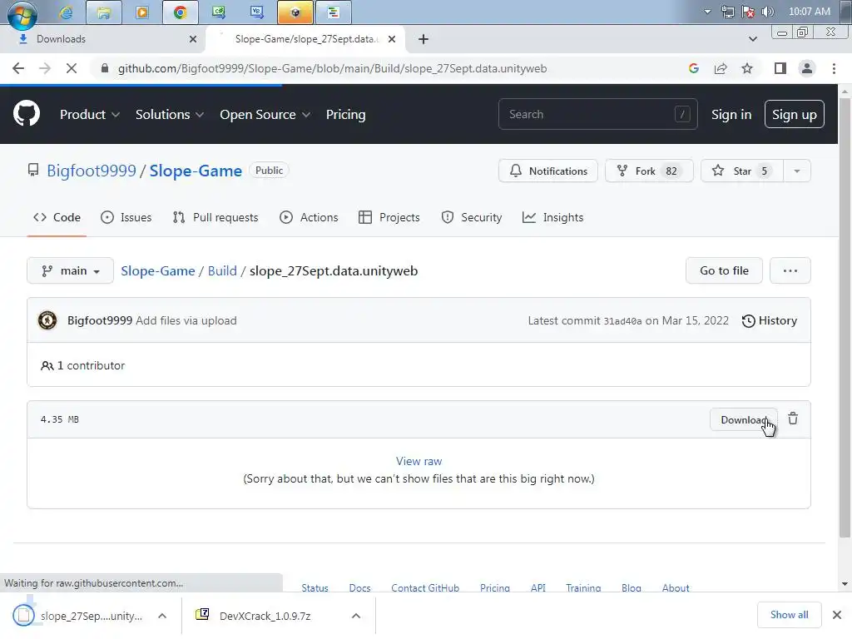Open the Projects tab
The width and height of the screenshot is (852, 639).
click(389, 217)
